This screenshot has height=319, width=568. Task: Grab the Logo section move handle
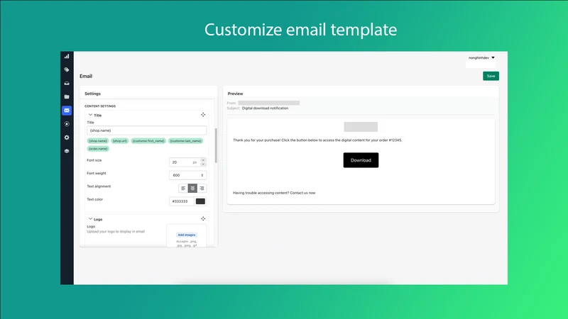coord(203,219)
